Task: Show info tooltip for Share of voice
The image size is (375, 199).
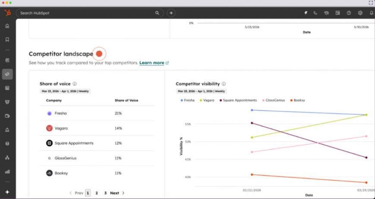Action: point(75,84)
